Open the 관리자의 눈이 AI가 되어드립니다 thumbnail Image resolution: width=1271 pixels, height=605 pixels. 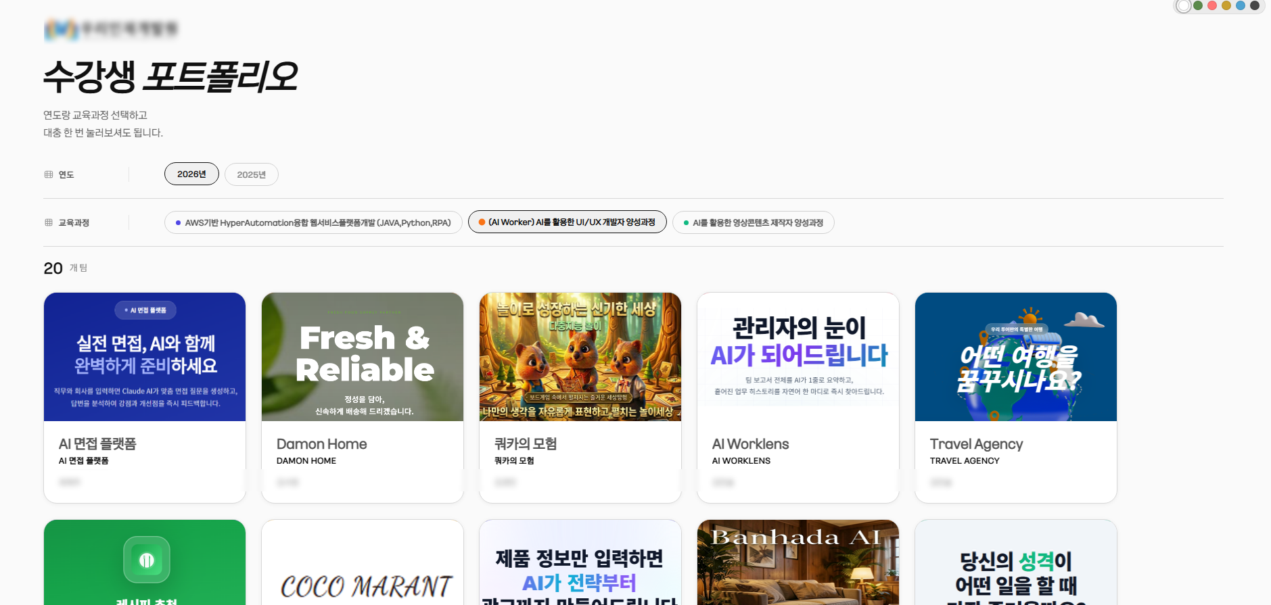click(798, 357)
